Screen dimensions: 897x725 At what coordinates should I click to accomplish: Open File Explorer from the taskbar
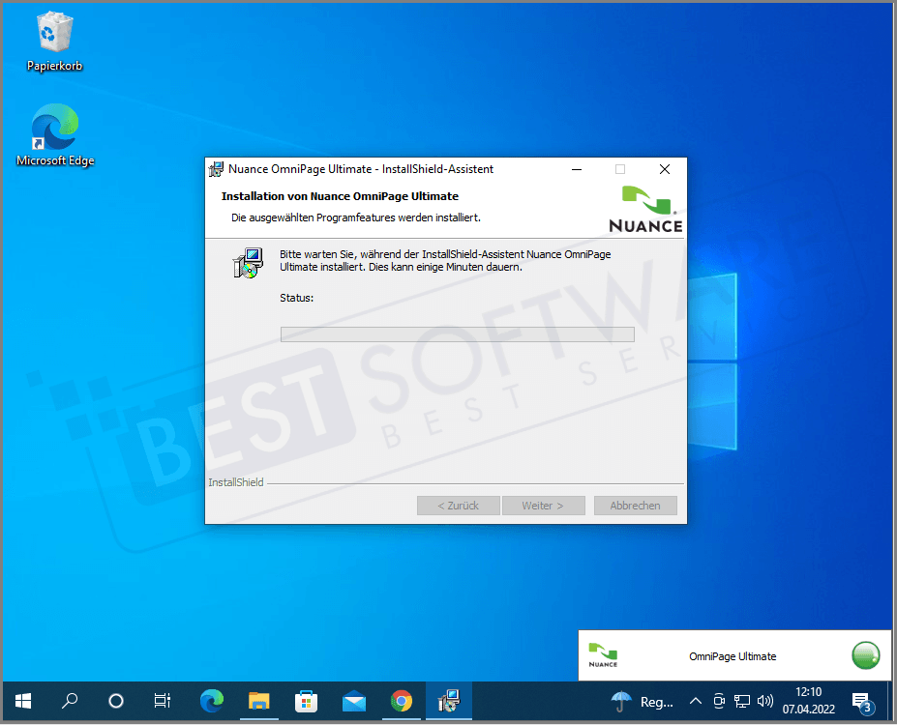258,701
